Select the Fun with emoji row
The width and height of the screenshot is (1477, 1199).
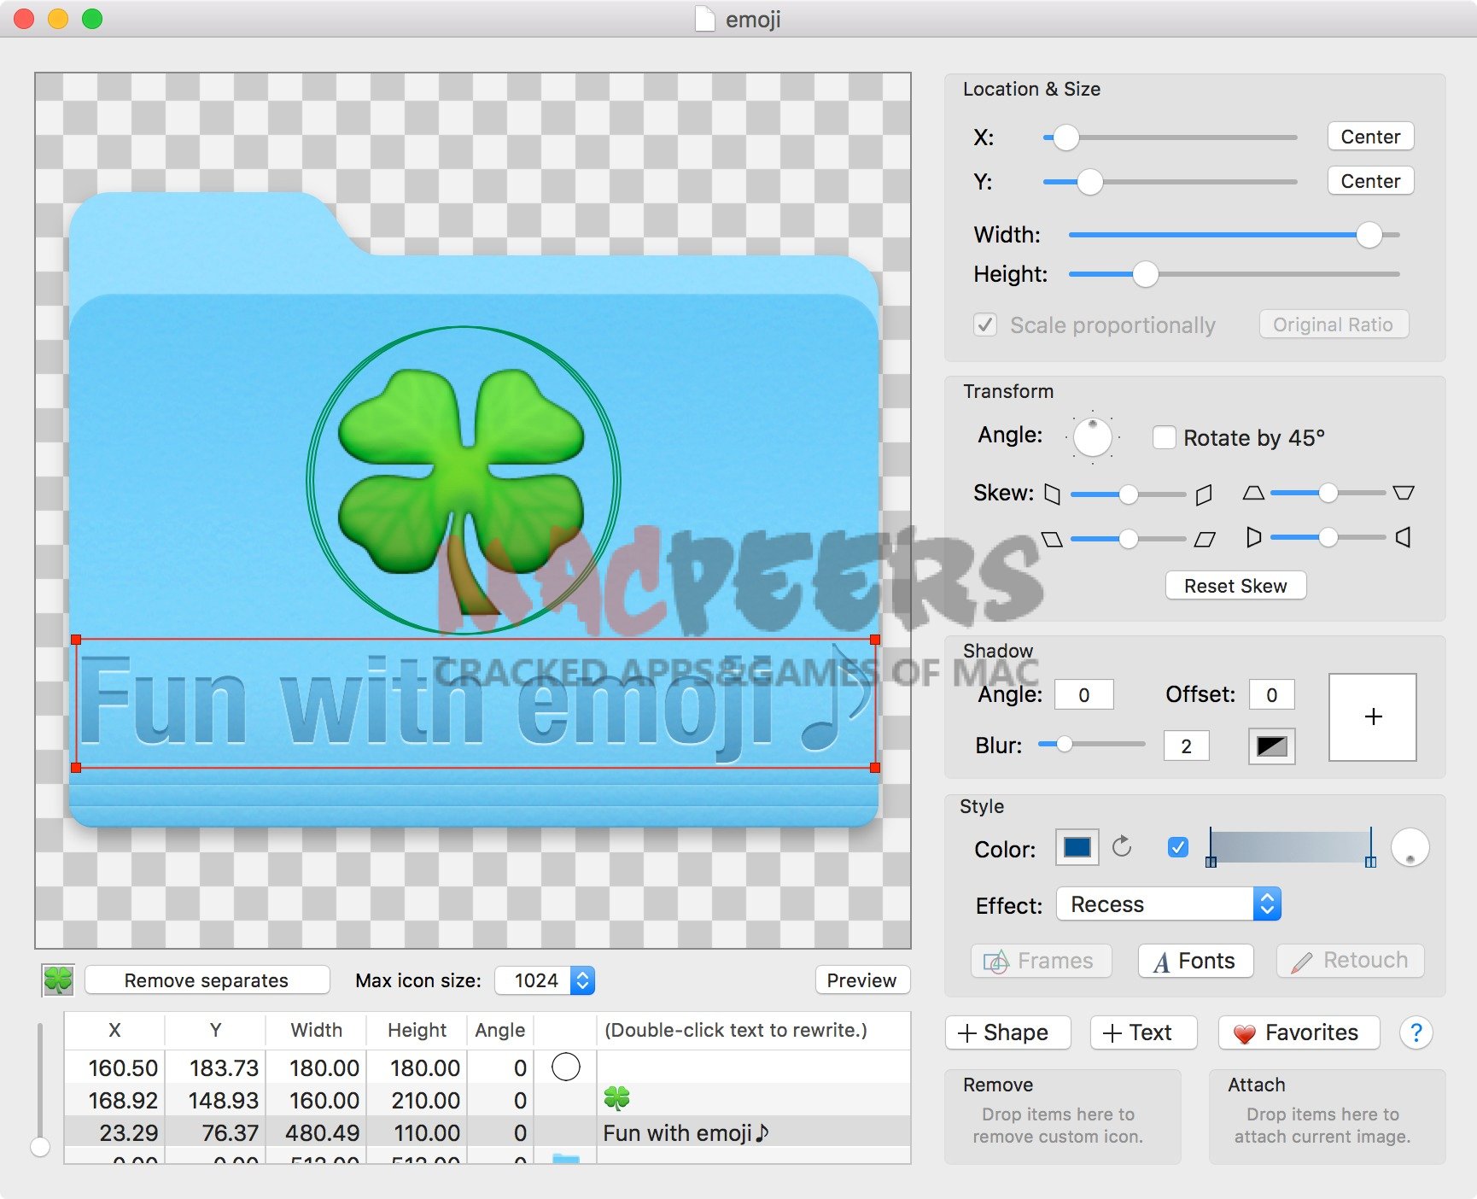pyautogui.click(x=487, y=1132)
